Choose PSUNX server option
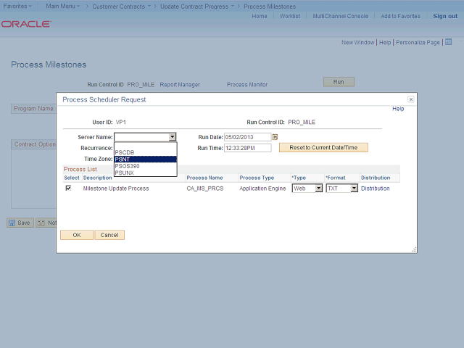Viewport: 464px width, 348px height. [145, 173]
